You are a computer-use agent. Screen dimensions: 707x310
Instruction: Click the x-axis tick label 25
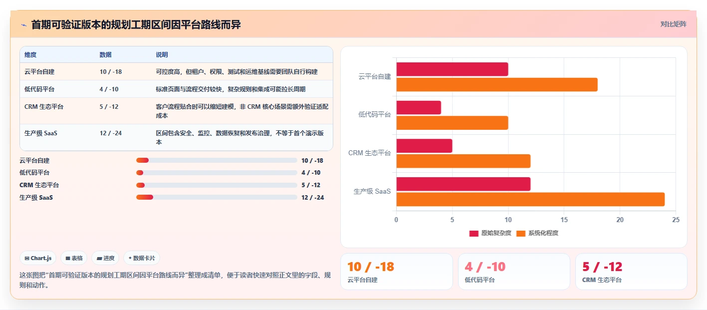tap(676, 220)
